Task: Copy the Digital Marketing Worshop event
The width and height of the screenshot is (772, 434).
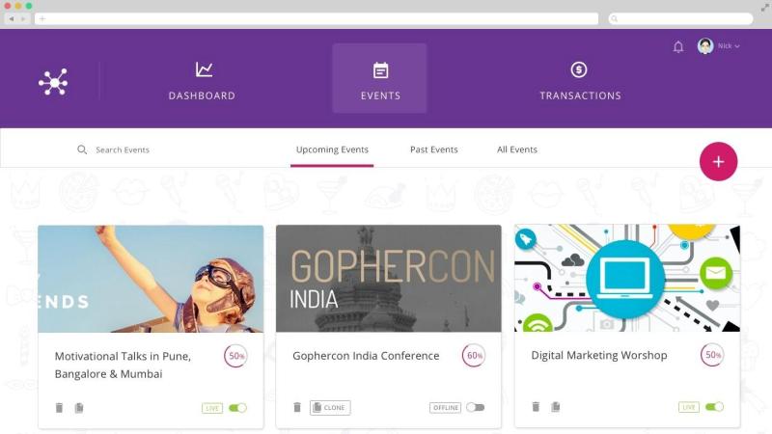Action: point(556,406)
